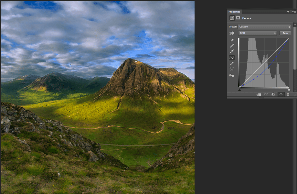
Task: Choose the edit points curve tool
Action: (x=232, y=58)
